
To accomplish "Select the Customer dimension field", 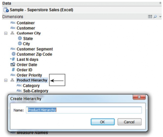I will (26, 28).
